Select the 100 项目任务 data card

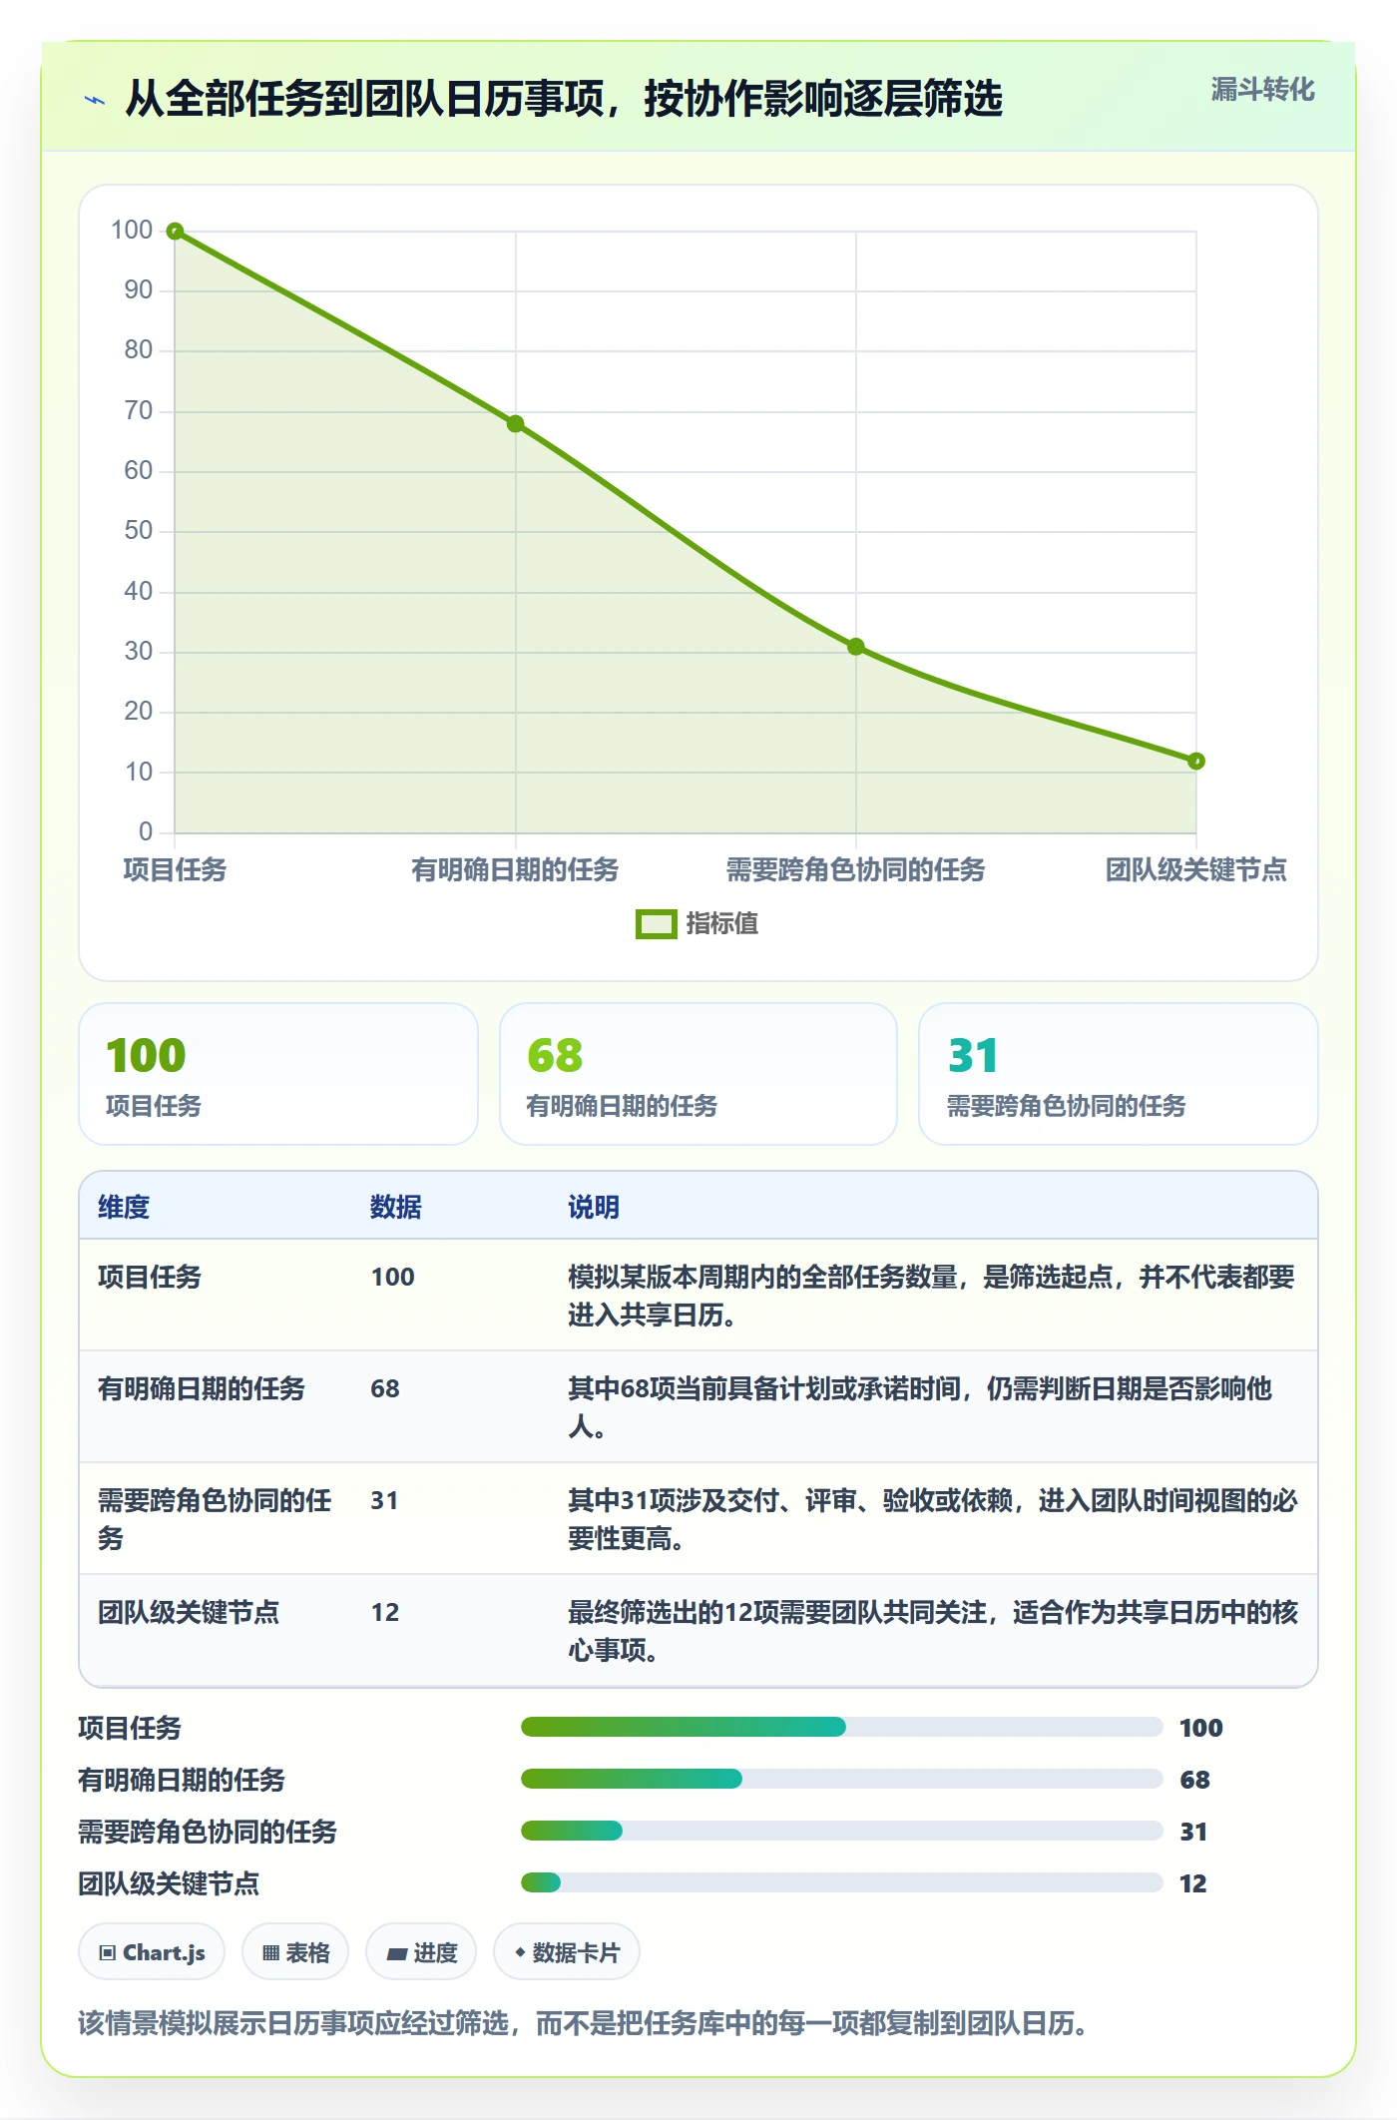[278, 1074]
